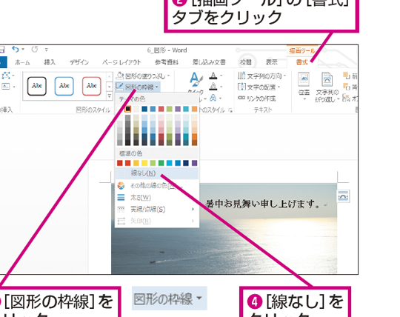Click the line weight icon beside 太さ

[x=121, y=198]
